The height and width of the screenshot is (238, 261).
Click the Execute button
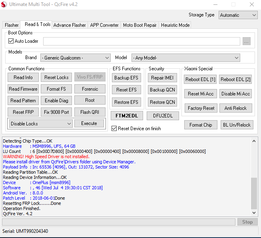[89, 123]
